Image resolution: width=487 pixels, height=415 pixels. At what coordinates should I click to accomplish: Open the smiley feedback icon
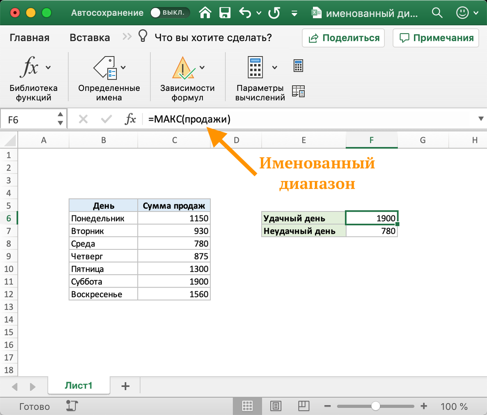pos(462,13)
